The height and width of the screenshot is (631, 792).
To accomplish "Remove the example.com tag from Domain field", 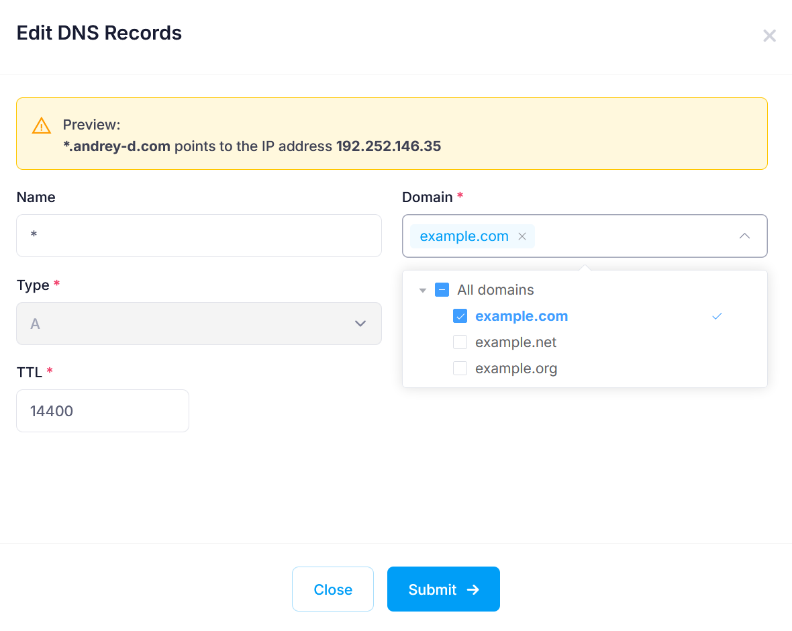I will point(522,236).
